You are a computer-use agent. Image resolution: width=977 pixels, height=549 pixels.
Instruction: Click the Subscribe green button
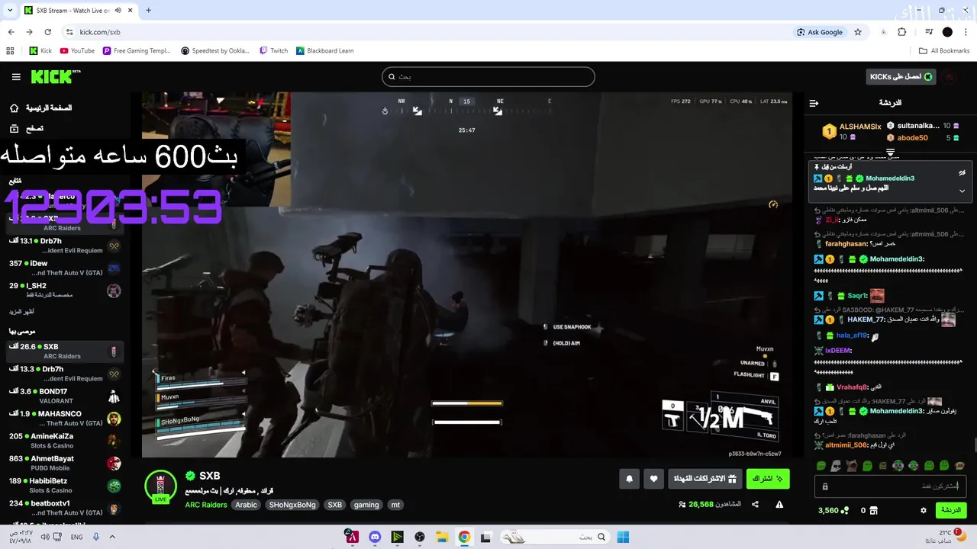(x=768, y=479)
